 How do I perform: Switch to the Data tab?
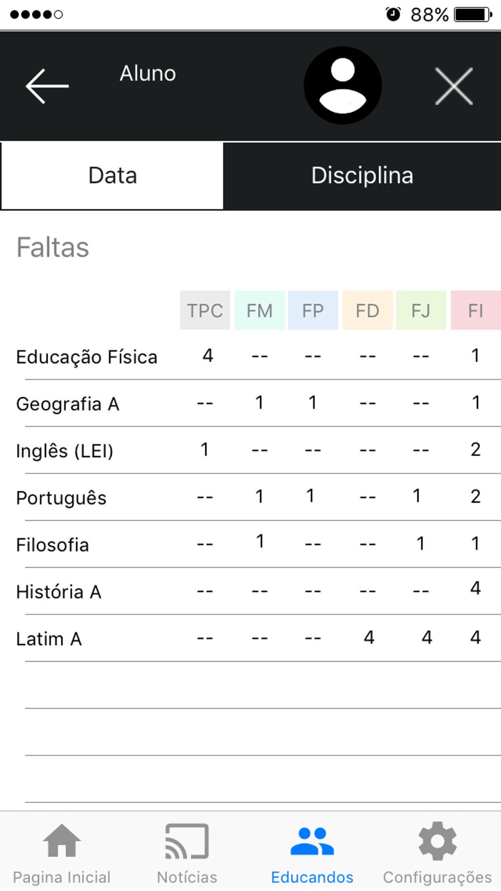coord(112,175)
